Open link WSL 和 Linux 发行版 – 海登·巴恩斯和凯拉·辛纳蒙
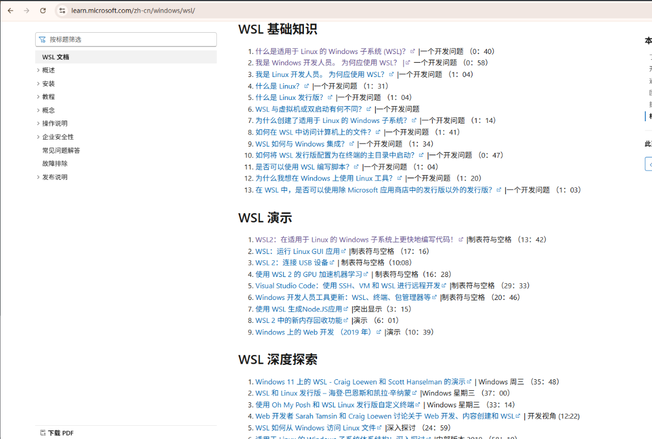Image resolution: width=652 pixels, height=439 pixels. [x=333, y=393]
